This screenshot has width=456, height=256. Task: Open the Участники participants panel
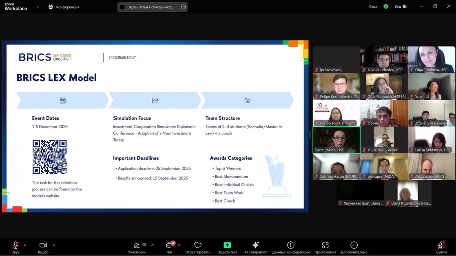click(x=137, y=247)
